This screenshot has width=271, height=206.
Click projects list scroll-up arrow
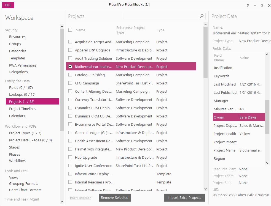pos(205,24)
